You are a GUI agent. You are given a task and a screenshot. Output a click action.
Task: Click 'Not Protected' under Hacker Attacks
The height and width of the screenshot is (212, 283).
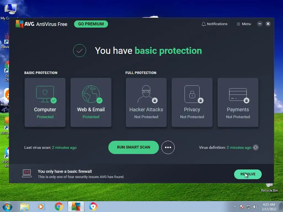(146, 117)
